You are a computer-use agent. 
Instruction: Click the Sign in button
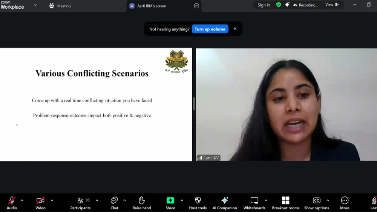coord(264,5)
